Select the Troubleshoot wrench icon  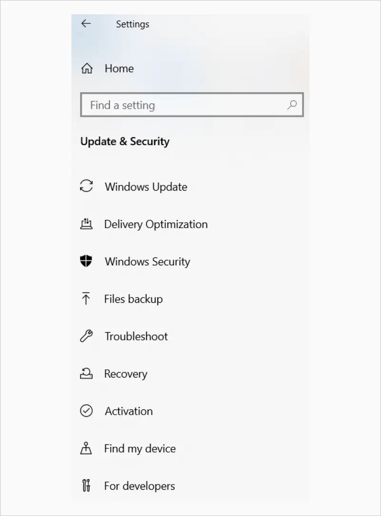(x=87, y=336)
